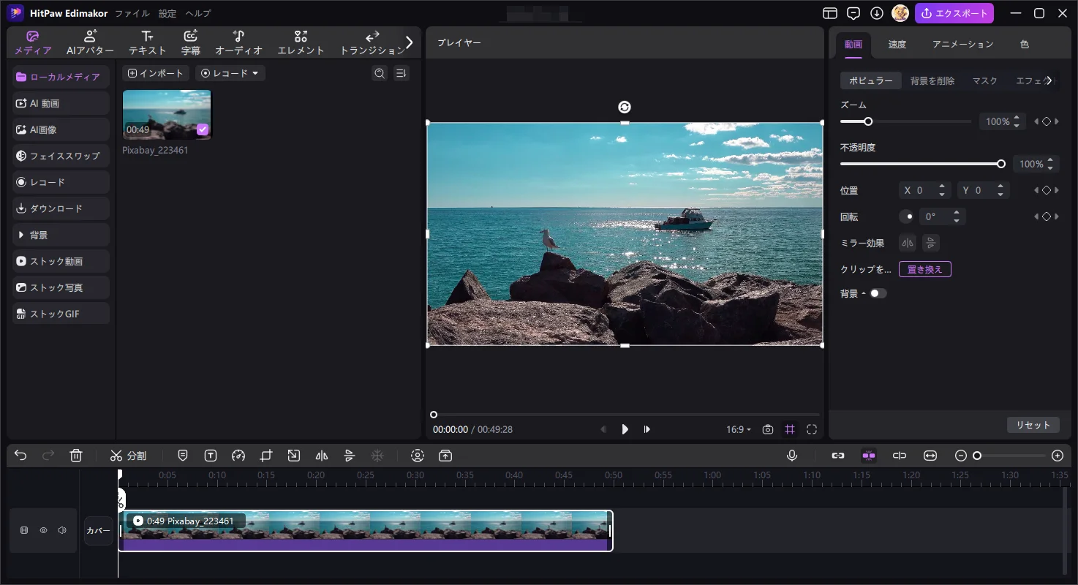Open the オーディオ tab
This screenshot has width=1078, height=585.
(x=238, y=43)
